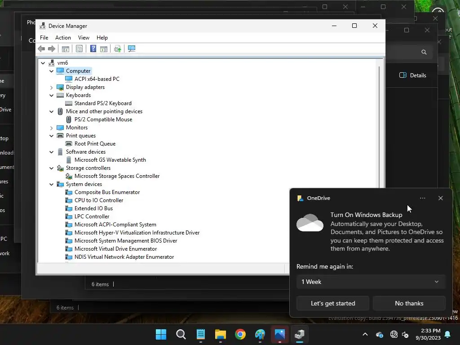The width and height of the screenshot is (460, 345).
Task: Click the muted volume tray icon
Action: click(406, 334)
